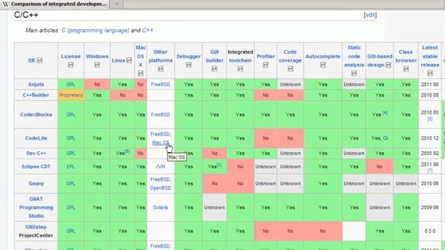
Task: Open the Anjuta IDE link
Action: coord(36,85)
